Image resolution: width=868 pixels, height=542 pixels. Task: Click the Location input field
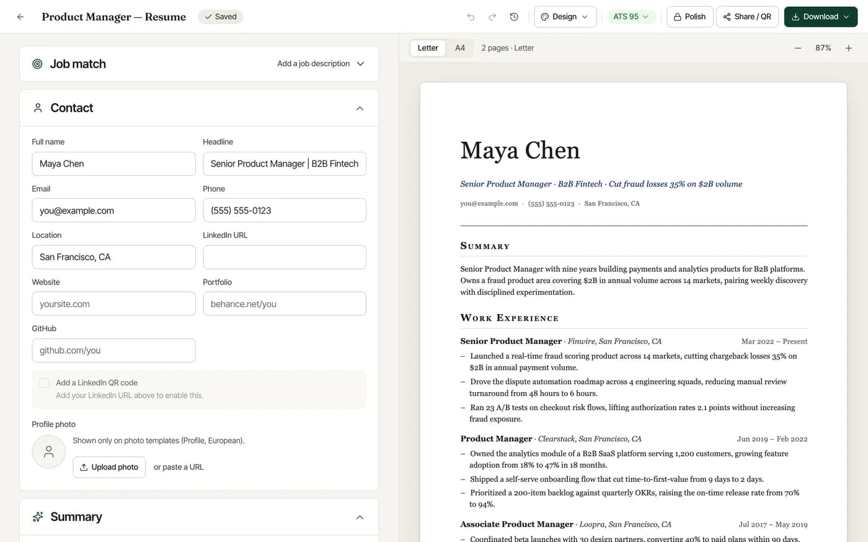click(x=113, y=257)
